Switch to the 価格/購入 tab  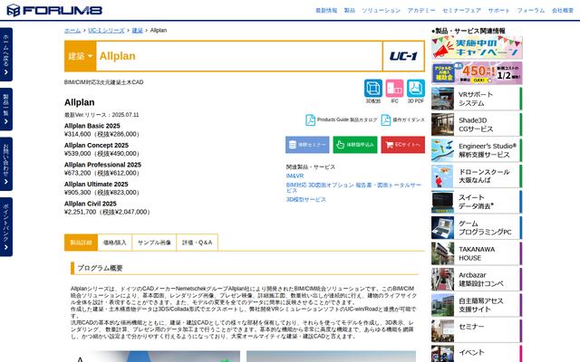[115, 243]
